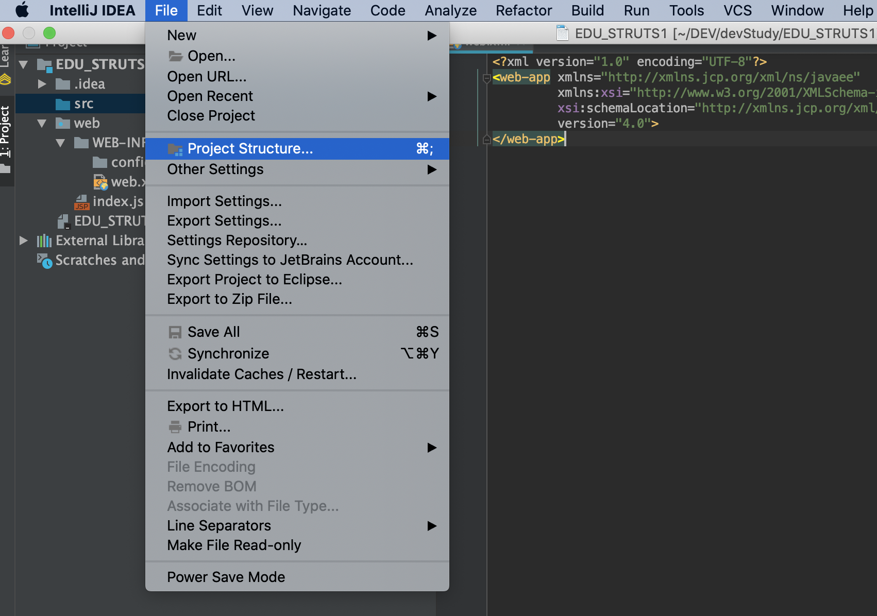Click the index.jsp file icon
The height and width of the screenshot is (616, 877).
pos(81,202)
